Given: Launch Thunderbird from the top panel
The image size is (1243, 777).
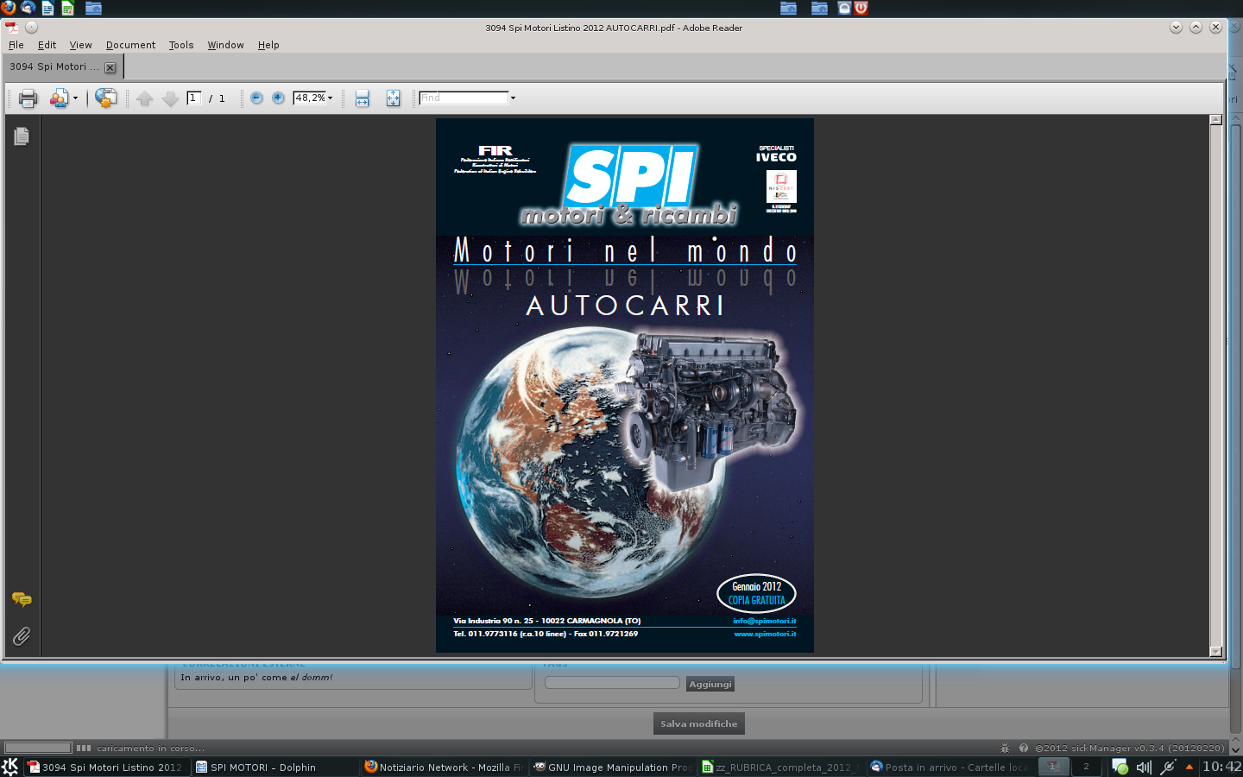Looking at the screenshot, I should click(28, 8).
